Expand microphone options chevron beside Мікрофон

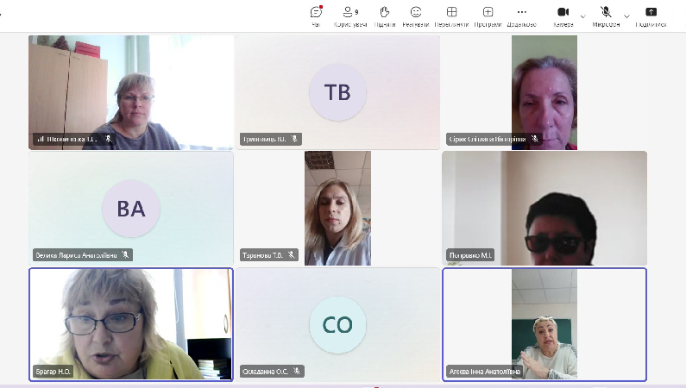pyautogui.click(x=626, y=16)
